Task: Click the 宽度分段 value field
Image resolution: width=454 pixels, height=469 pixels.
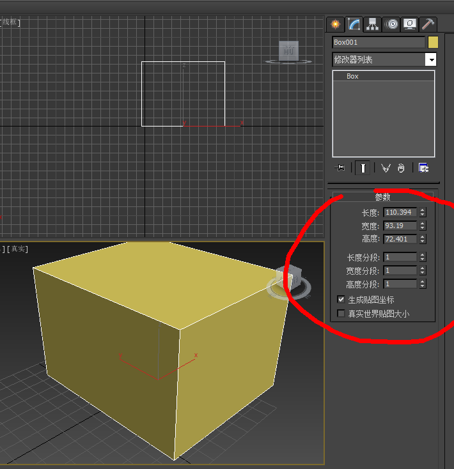Action: [400, 271]
